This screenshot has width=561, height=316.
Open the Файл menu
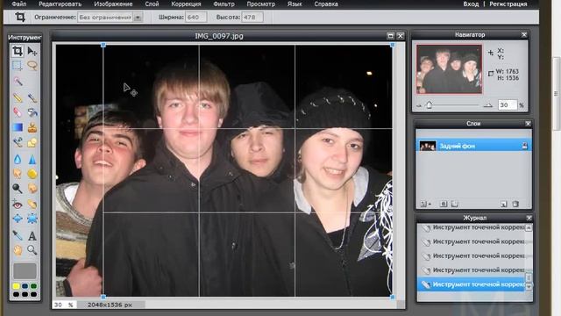(x=19, y=4)
